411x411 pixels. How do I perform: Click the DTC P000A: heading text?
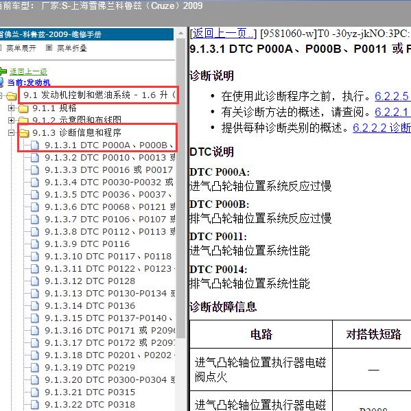pyautogui.click(x=220, y=172)
